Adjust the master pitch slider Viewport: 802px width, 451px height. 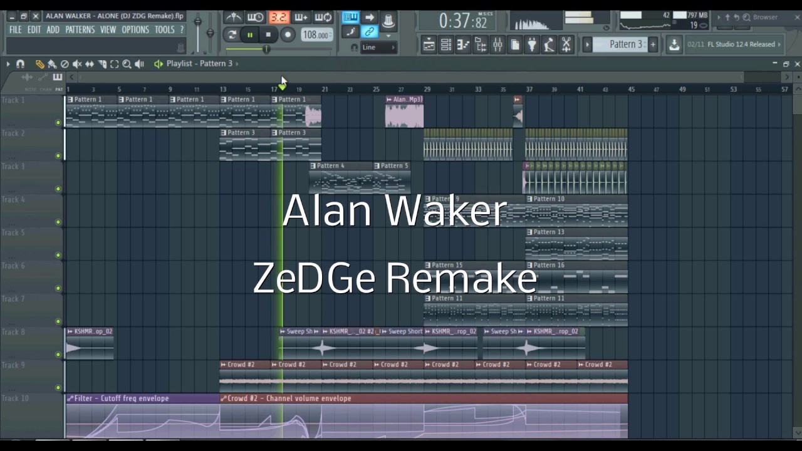click(211, 32)
